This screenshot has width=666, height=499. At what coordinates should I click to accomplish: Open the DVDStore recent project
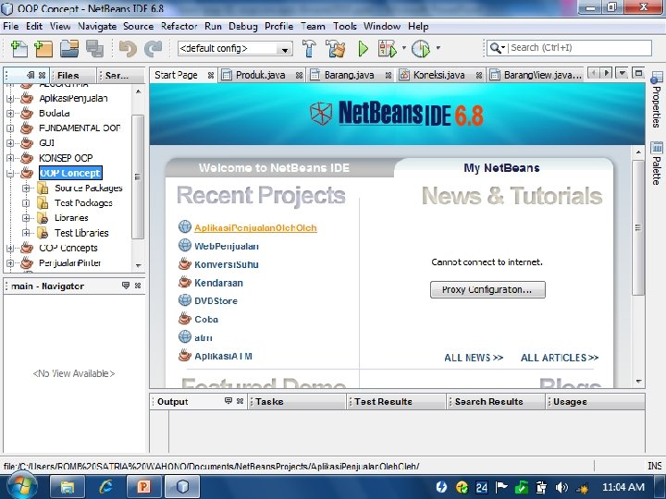[216, 301]
